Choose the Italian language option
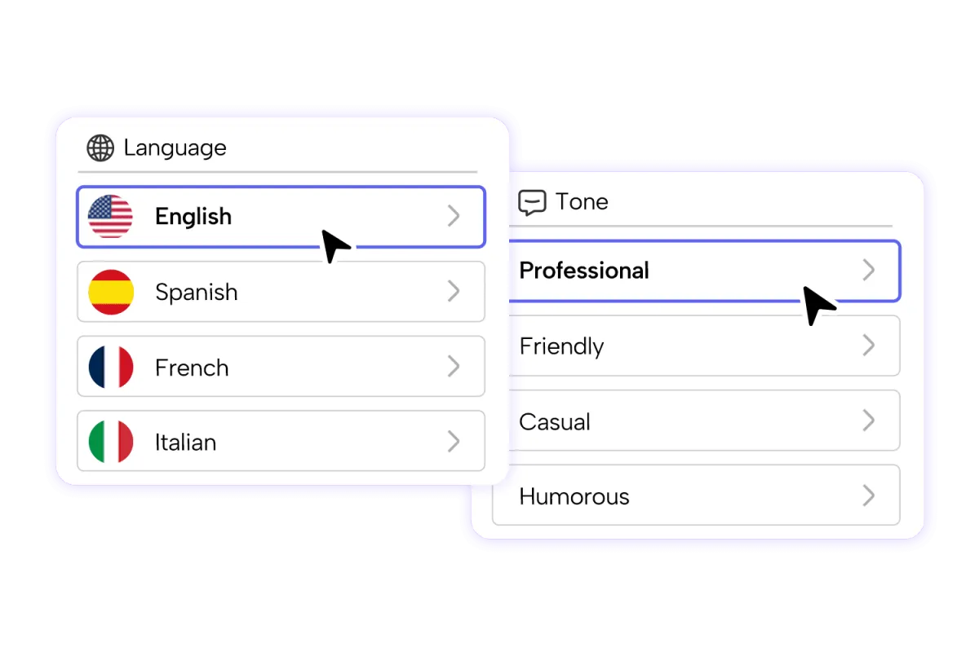The image size is (979, 652). (x=186, y=443)
